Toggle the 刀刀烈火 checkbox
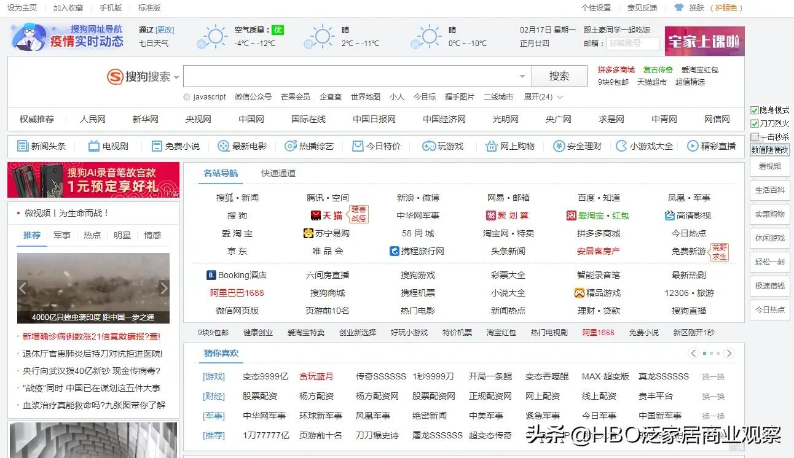The image size is (794, 458). point(755,124)
